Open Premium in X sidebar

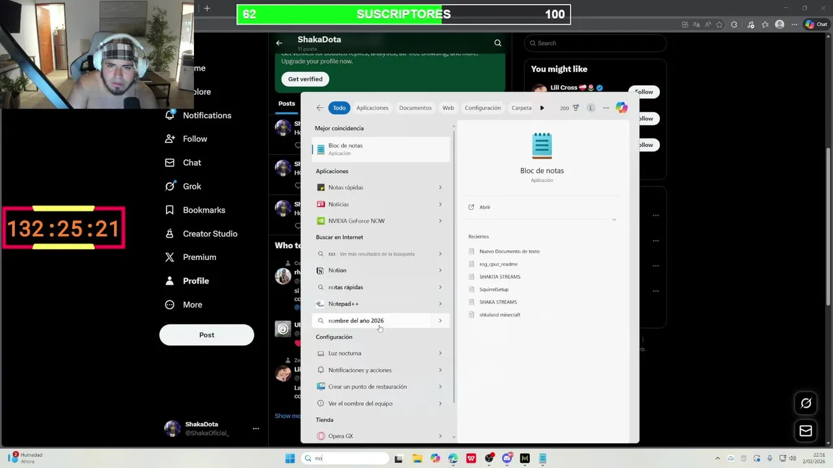(190, 257)
